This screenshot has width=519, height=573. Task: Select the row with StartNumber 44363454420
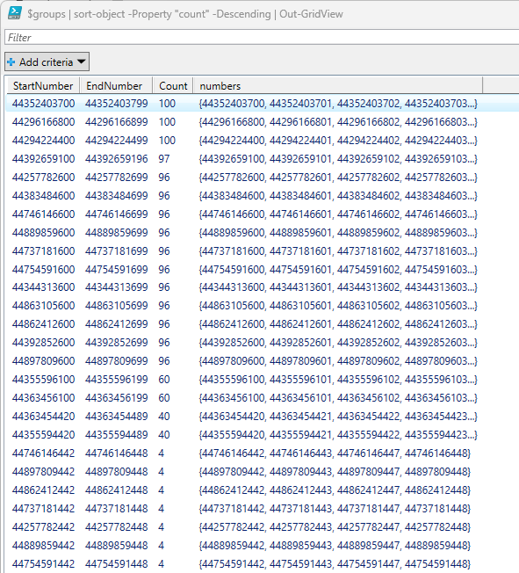(263, 417)
